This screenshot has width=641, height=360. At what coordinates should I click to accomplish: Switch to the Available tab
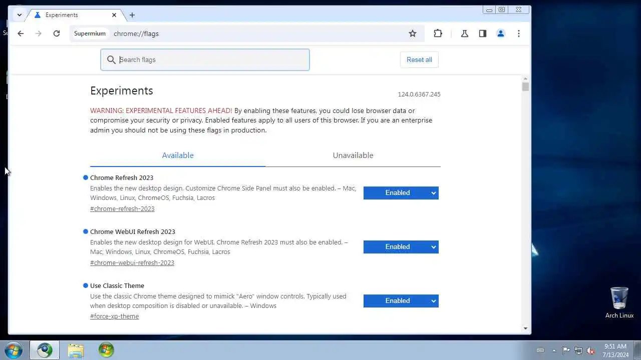tap(178, 155)
